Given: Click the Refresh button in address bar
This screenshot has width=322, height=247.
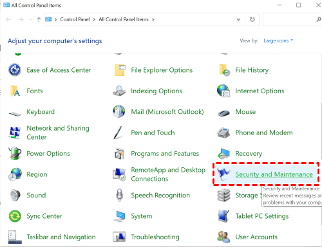Looking at the screenshot, I should [252, 19].
